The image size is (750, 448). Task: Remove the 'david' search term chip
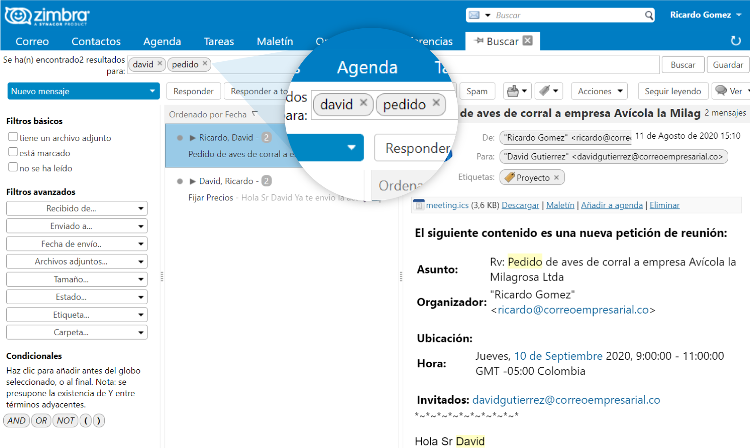(x=160, y=63)
